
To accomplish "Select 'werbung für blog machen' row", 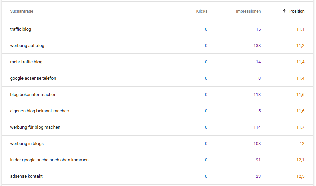I will tap(157, 127).
